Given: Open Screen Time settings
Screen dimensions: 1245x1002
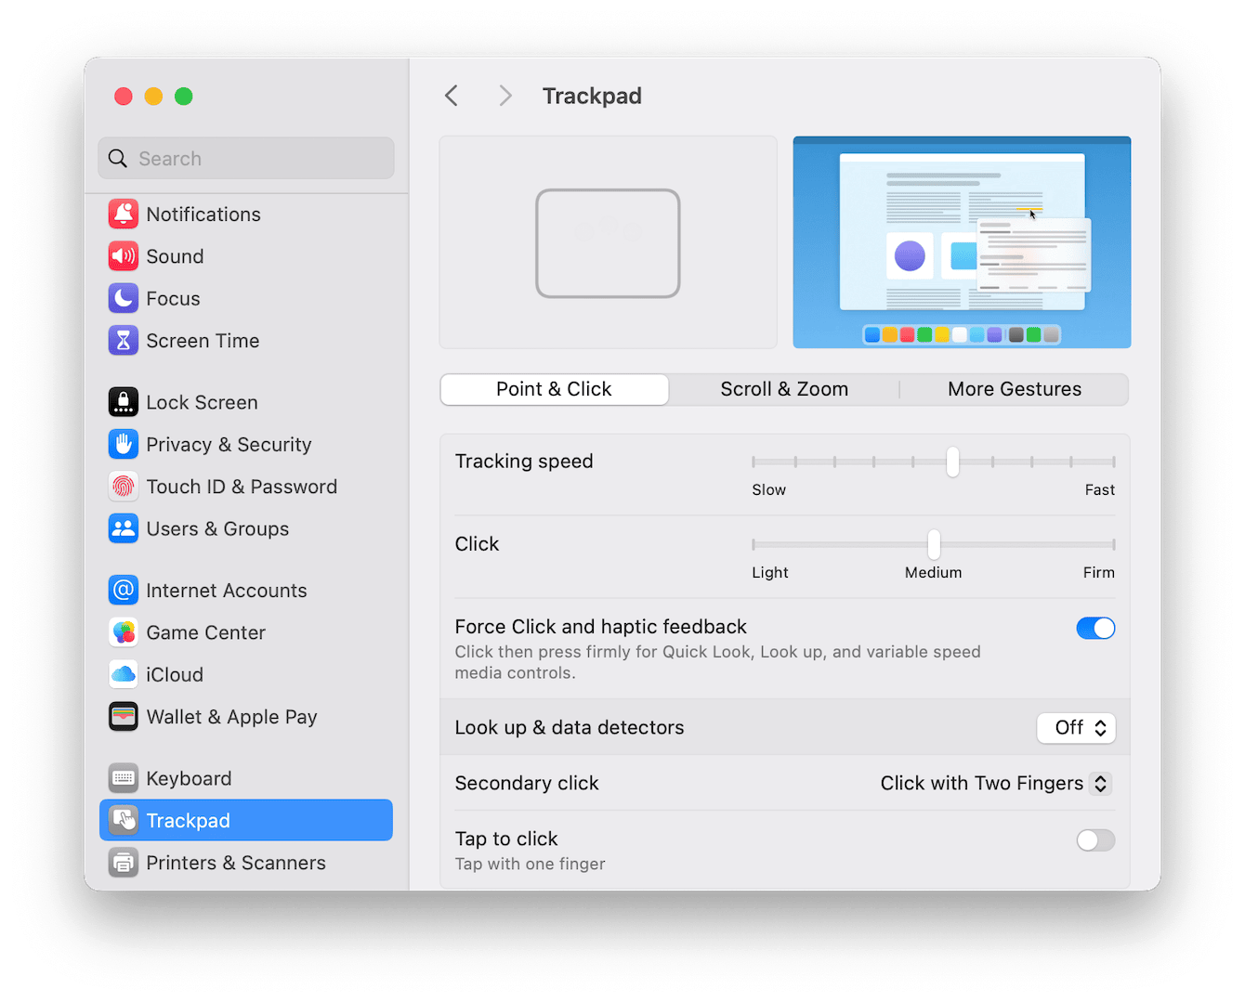Looking at the screenshot, I should pyautogui.click(x=203, y=341).
